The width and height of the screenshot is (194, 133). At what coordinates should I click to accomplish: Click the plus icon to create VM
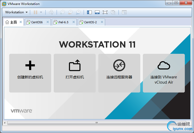(x=30, y=65)
